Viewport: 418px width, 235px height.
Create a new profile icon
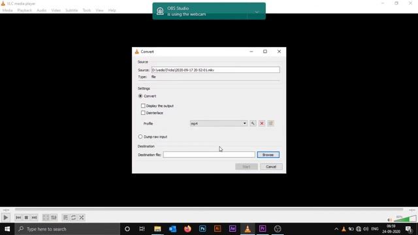pos(270,123)
